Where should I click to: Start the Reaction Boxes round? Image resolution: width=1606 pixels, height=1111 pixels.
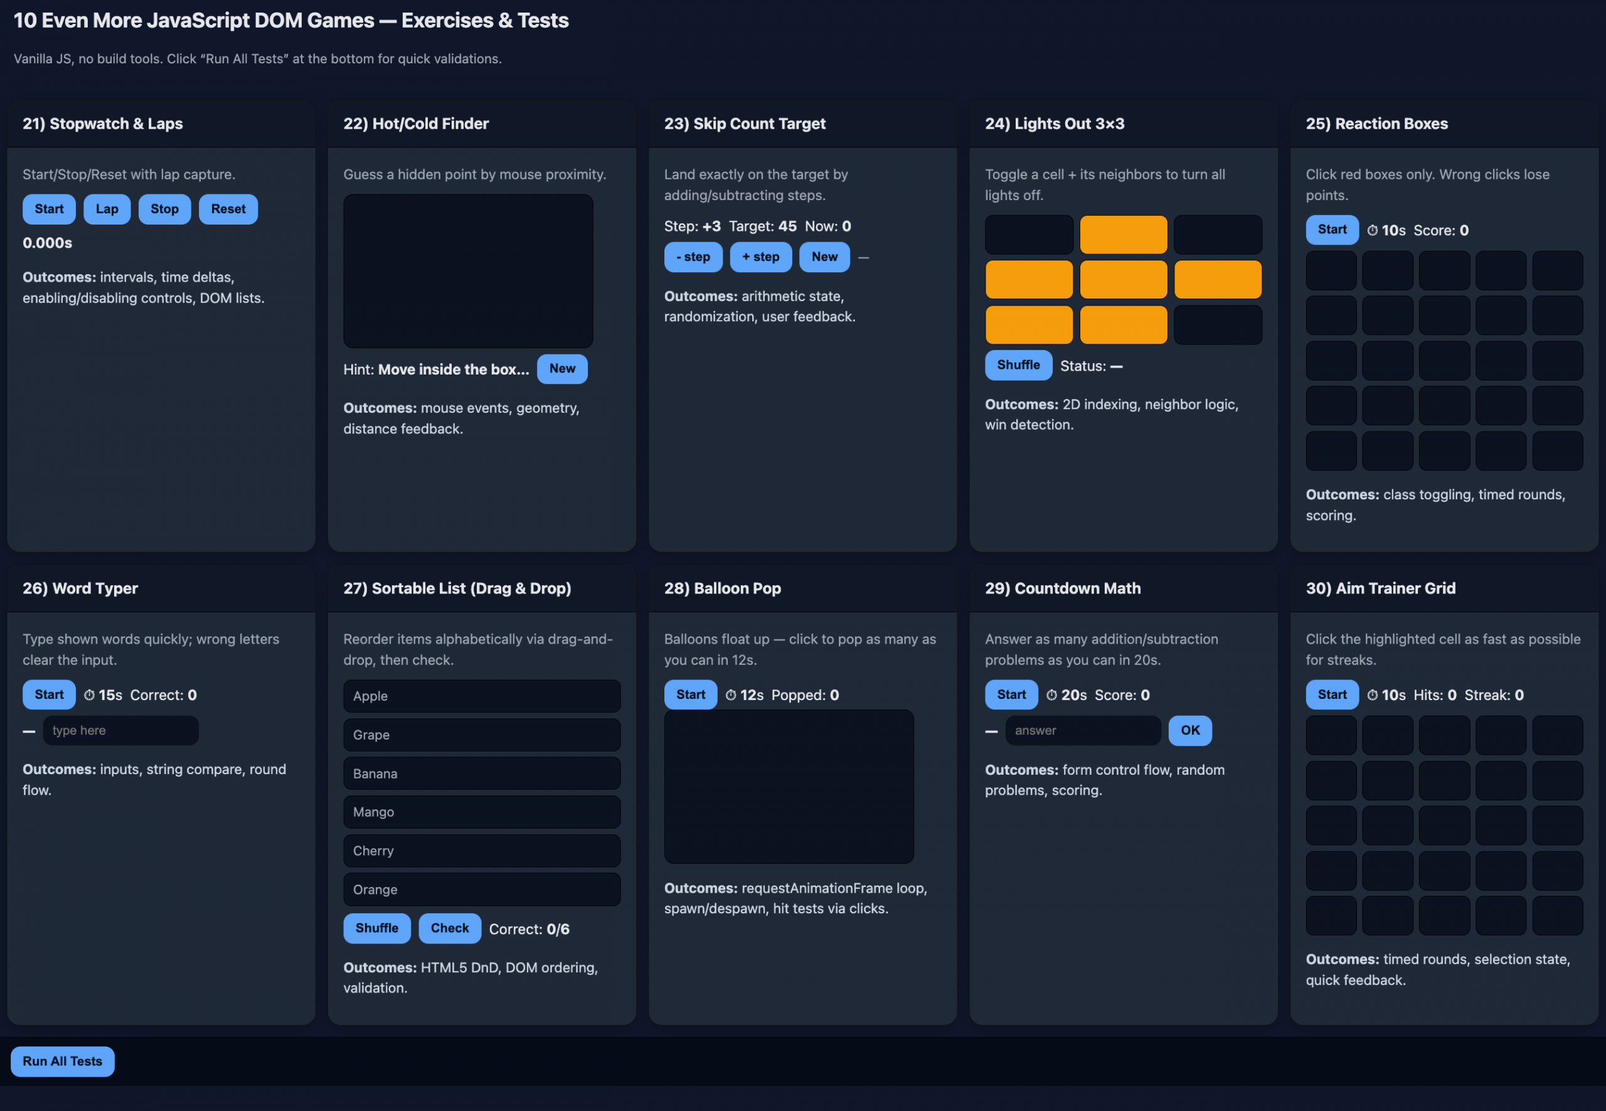pyautogui.click(x=1331, y=230)
